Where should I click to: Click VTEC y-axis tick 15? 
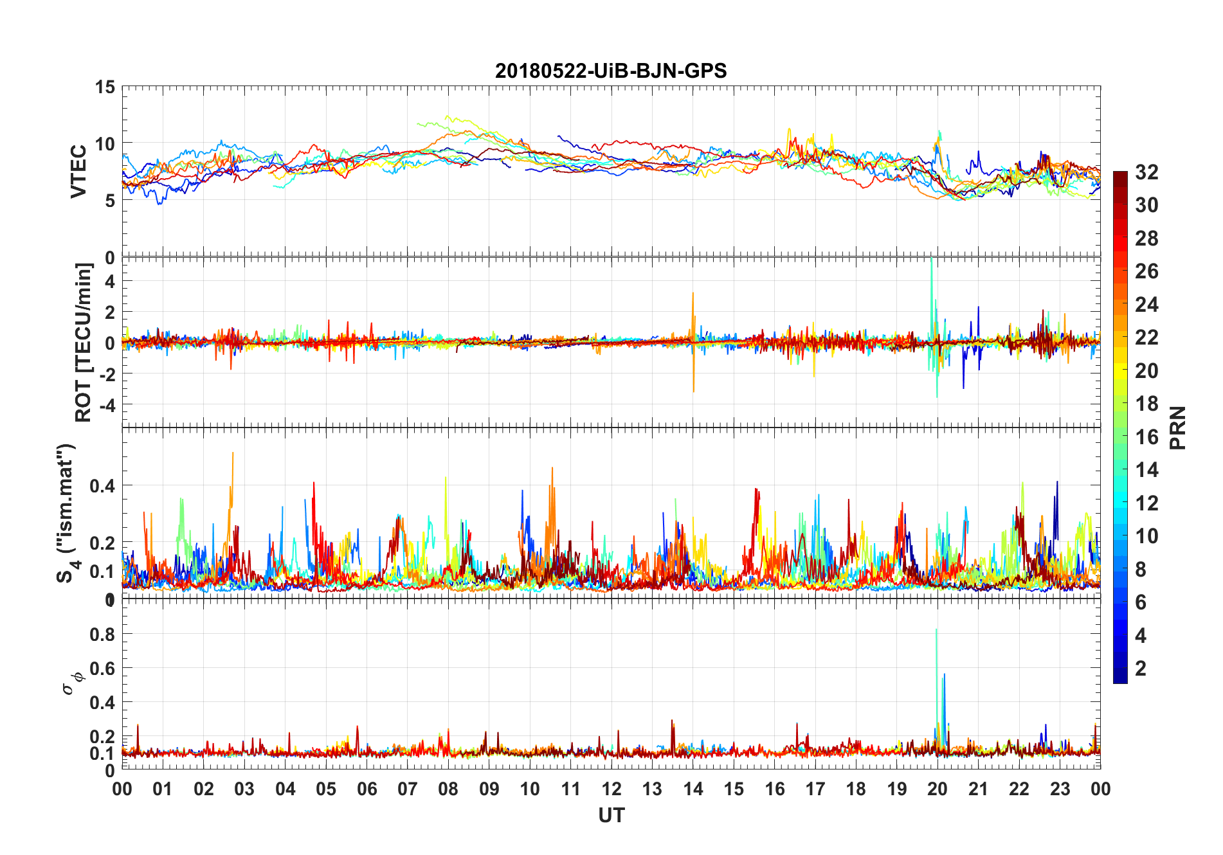(x=105, y=87)
